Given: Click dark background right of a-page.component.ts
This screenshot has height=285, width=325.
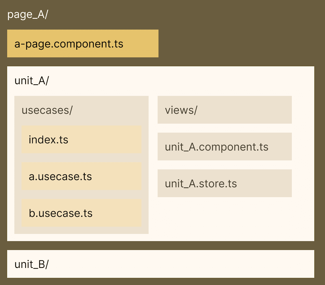Looking at the screenshot, I should click(238, 44).
